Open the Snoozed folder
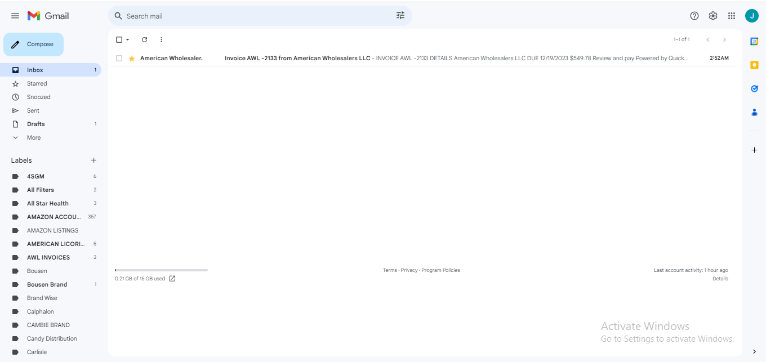 tap(51, 97)
